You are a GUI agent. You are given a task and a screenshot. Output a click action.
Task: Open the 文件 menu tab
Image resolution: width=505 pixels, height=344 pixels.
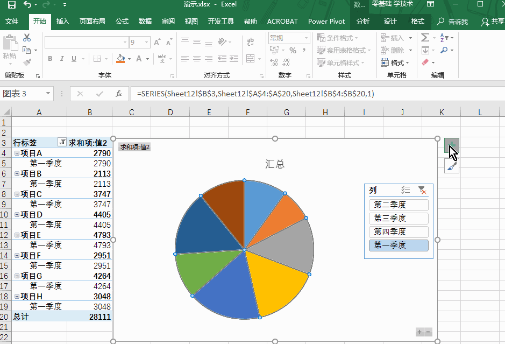click(12, 22)
